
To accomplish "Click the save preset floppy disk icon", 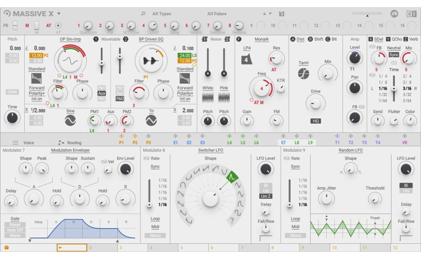I will tap(282, 14).
